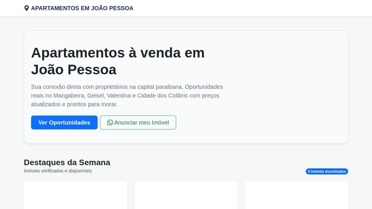Click the label text Anunciar meu Imóvel
This screenshot has width=372, height=209.
click(x=142, y=122)
